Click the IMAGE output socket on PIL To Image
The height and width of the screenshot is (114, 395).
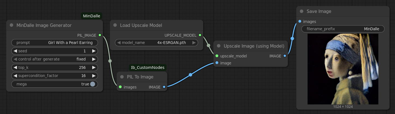[164, 87]
